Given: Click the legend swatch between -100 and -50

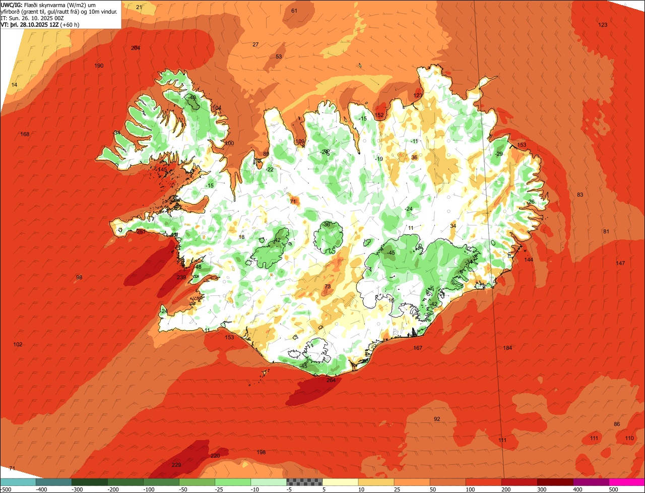Looking at the screenshot, I should 161,482.
